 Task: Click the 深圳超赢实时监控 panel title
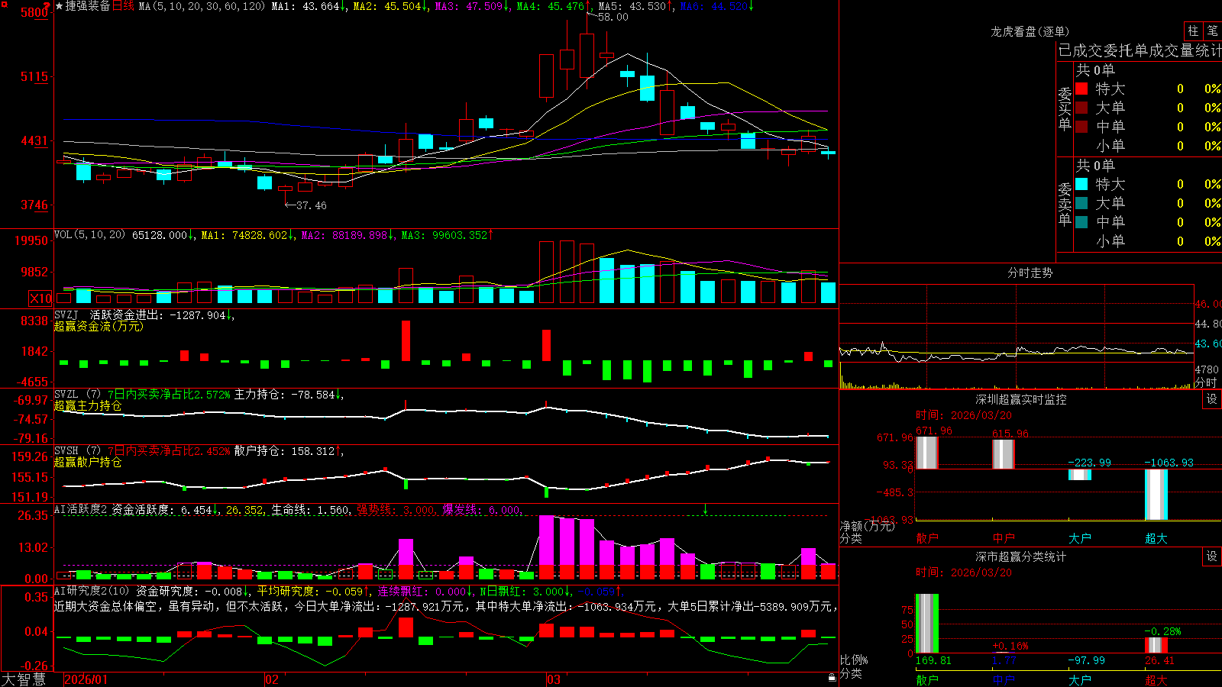[1020, 399]
